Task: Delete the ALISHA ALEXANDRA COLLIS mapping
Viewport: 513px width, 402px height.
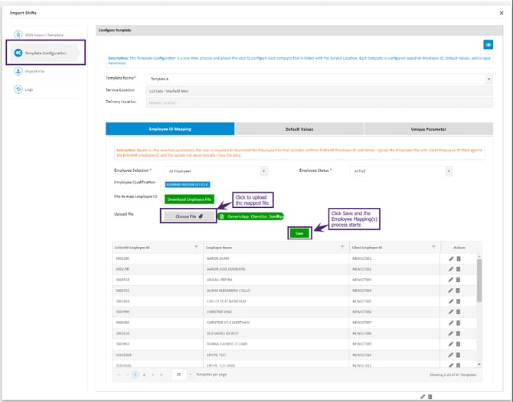Action: point(458,290)
